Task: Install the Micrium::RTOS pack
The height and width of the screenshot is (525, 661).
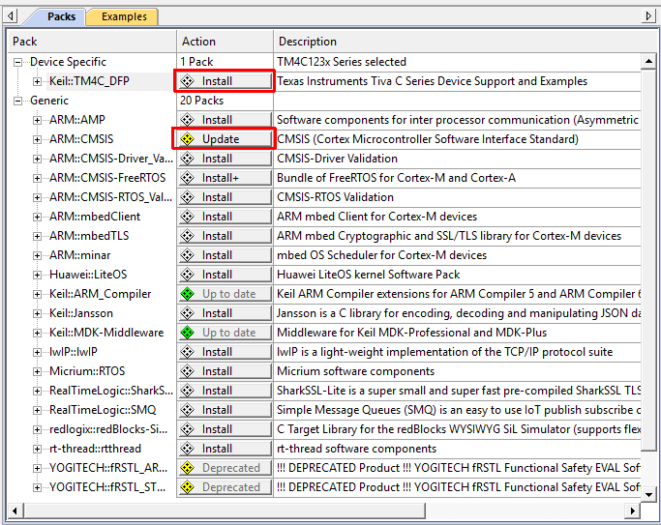Action: pyautogui.click(x=225, y=371)
